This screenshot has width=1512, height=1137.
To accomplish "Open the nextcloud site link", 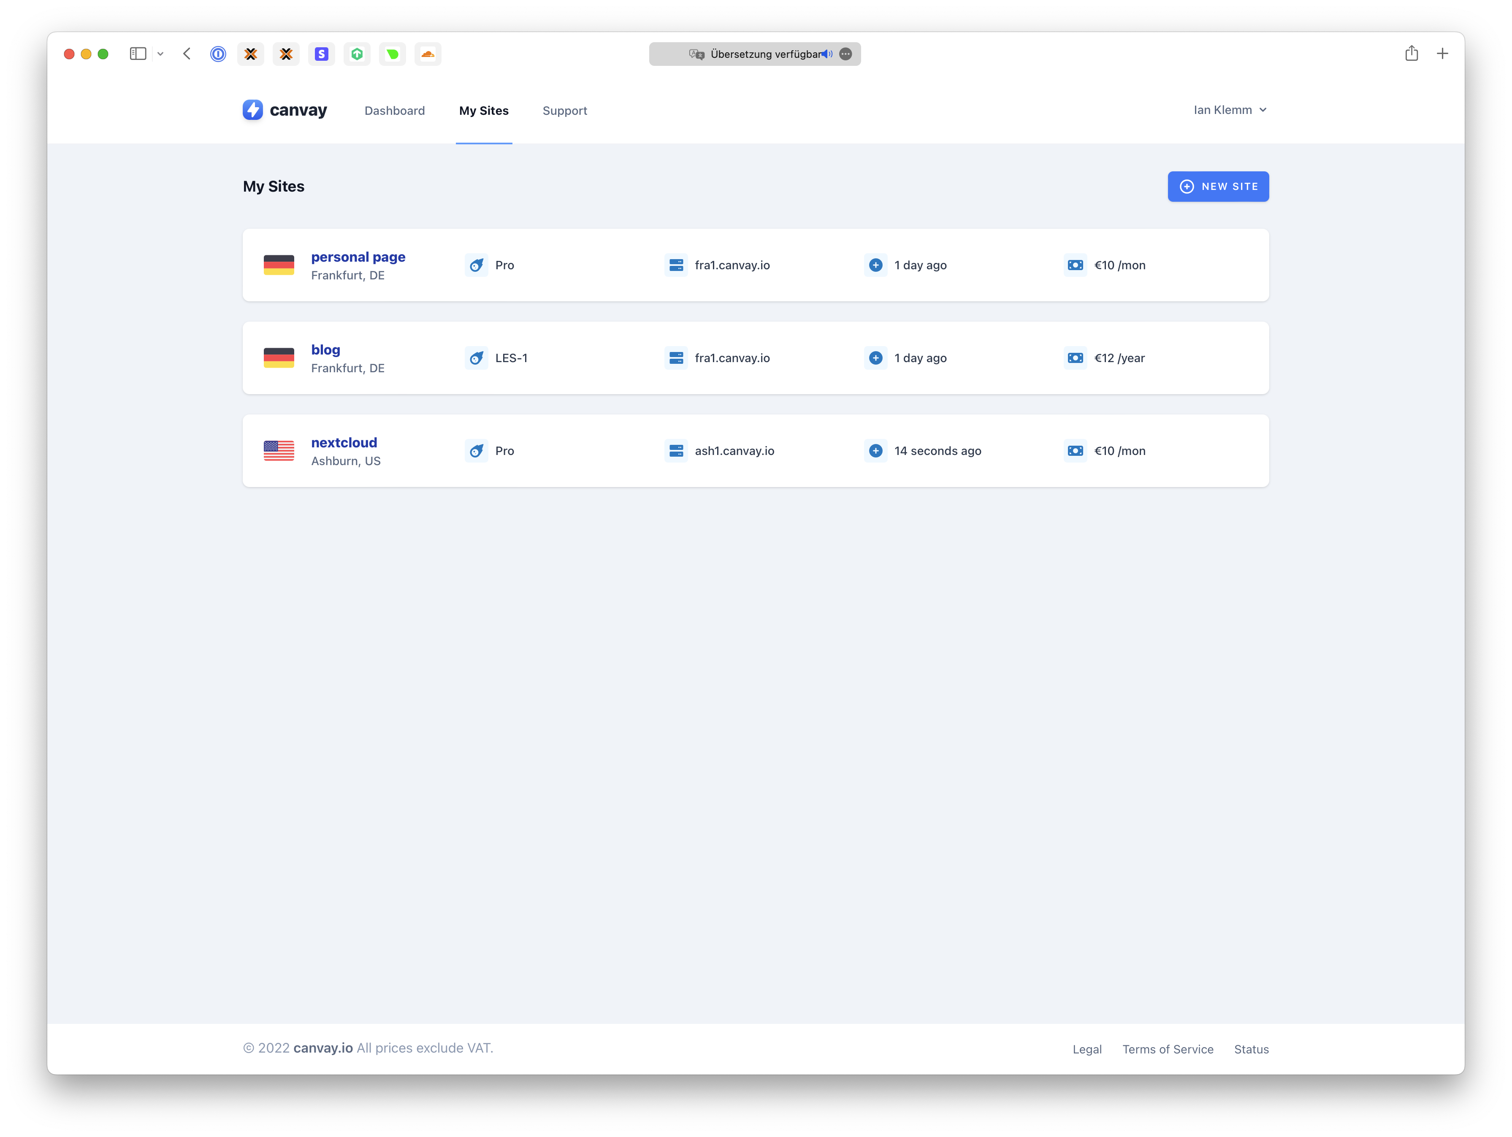I will pyautogui.click(x=344, y=443).
